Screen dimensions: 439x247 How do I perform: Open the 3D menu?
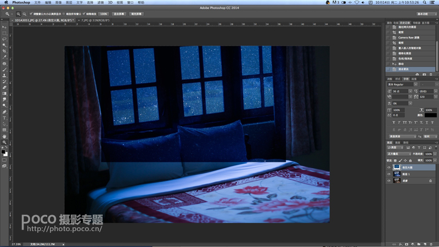[x=110, y=2]
